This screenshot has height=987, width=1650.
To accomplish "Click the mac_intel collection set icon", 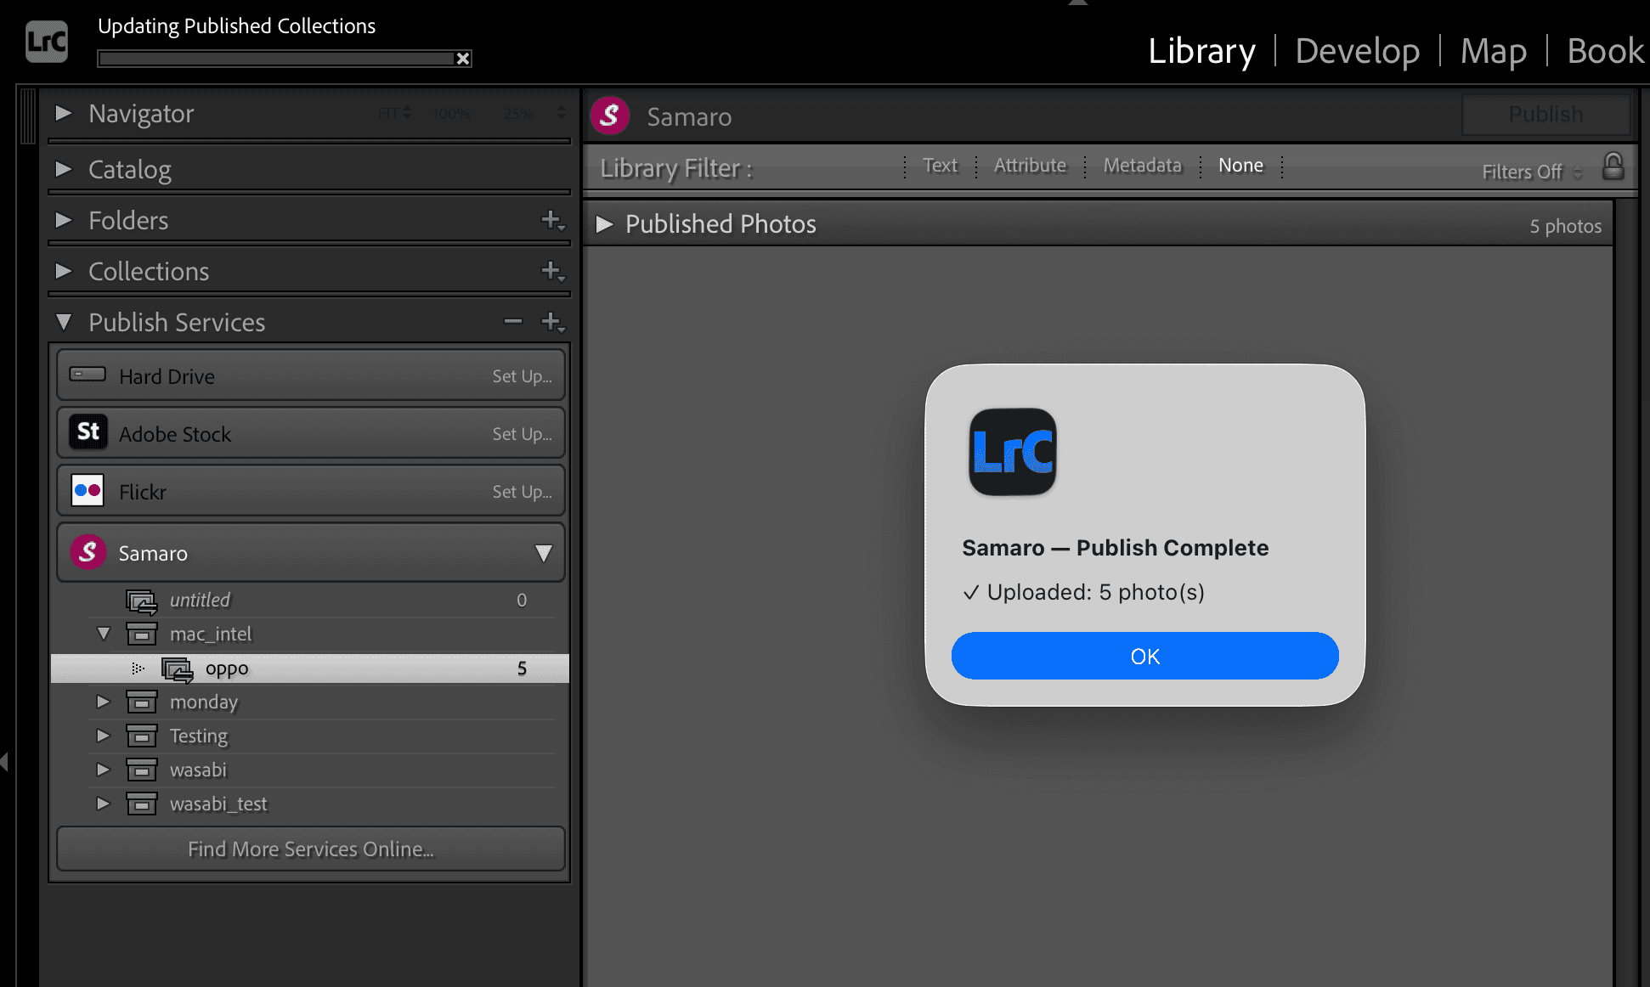I will coord(142,634).
